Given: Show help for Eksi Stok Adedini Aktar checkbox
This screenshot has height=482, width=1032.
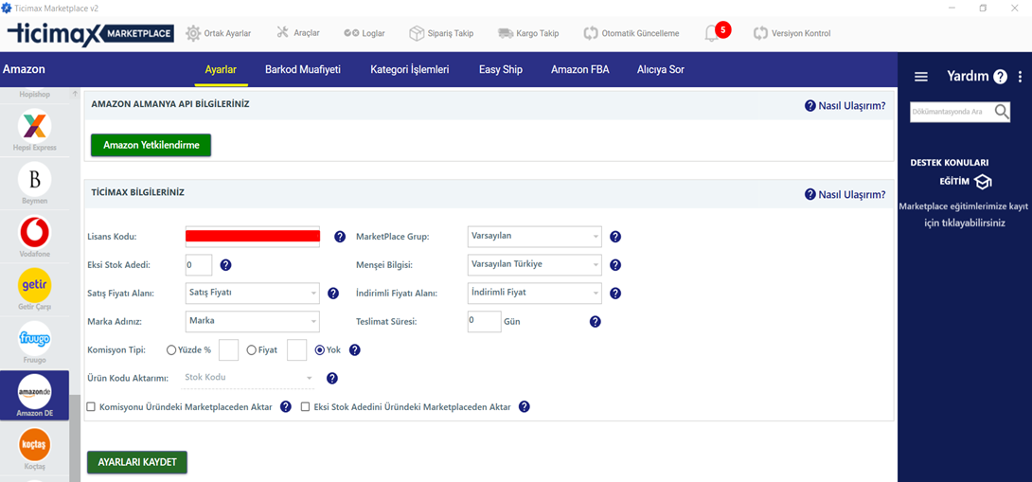Looking at the screenshot, I should click(524, 407).
